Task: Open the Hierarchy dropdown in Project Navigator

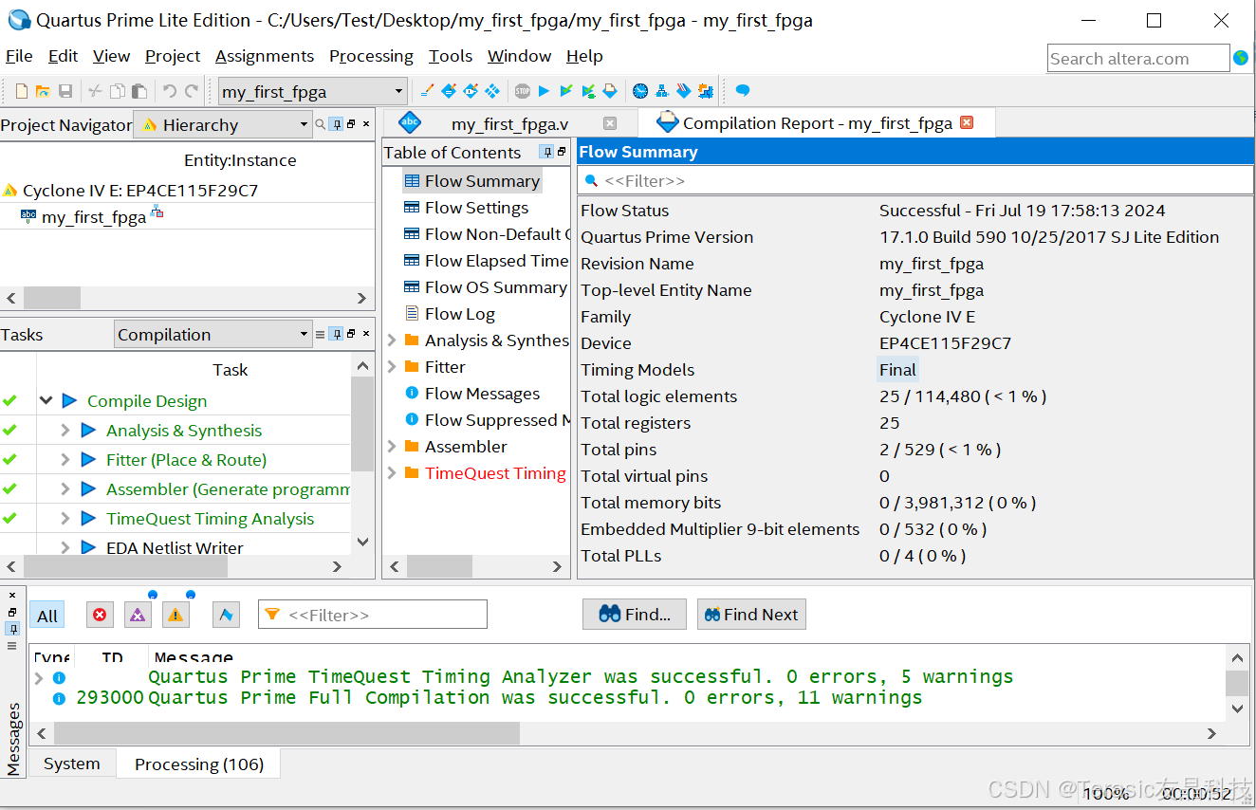Action: pos(223,124)
